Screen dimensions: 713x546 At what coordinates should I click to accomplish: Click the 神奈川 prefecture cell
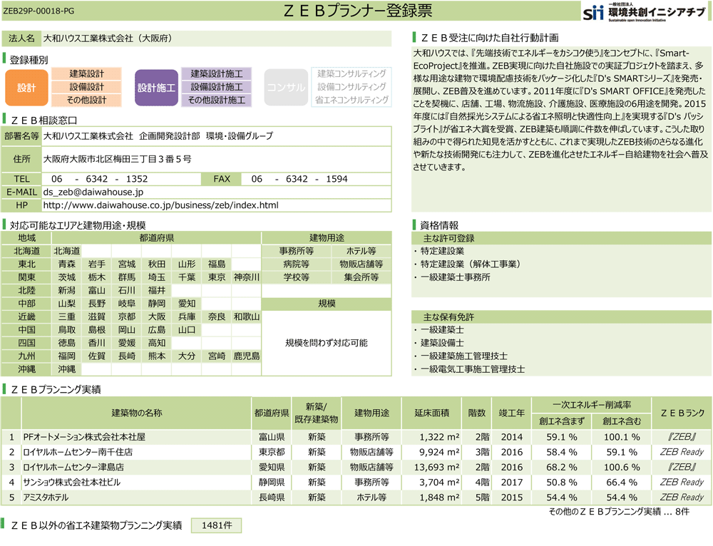click(x=247, y=277)
